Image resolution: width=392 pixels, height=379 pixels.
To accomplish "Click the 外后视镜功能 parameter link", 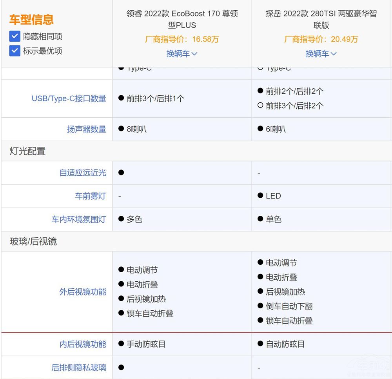I will [82, 292].
